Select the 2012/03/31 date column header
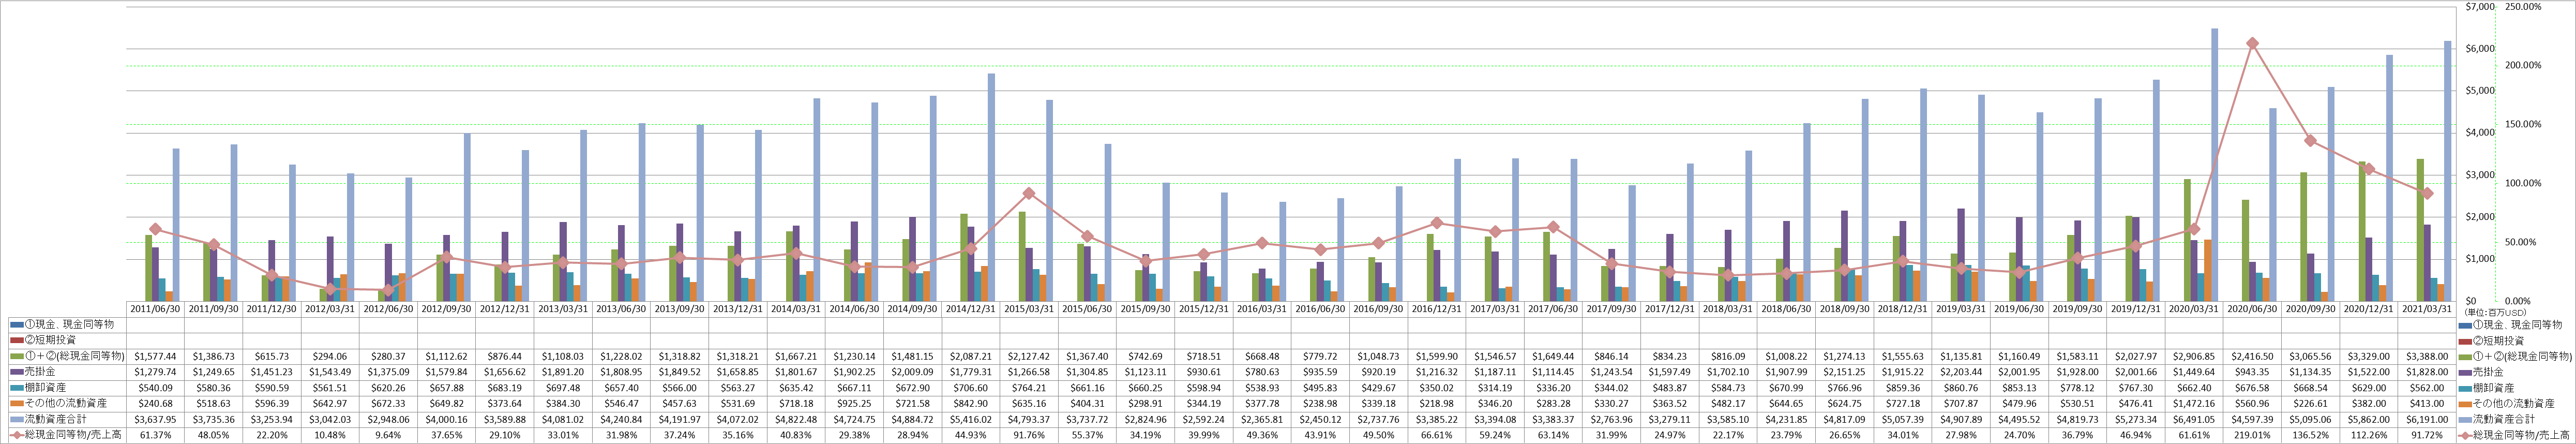This screenshot has height=444, width=2576. pos(330,309)
